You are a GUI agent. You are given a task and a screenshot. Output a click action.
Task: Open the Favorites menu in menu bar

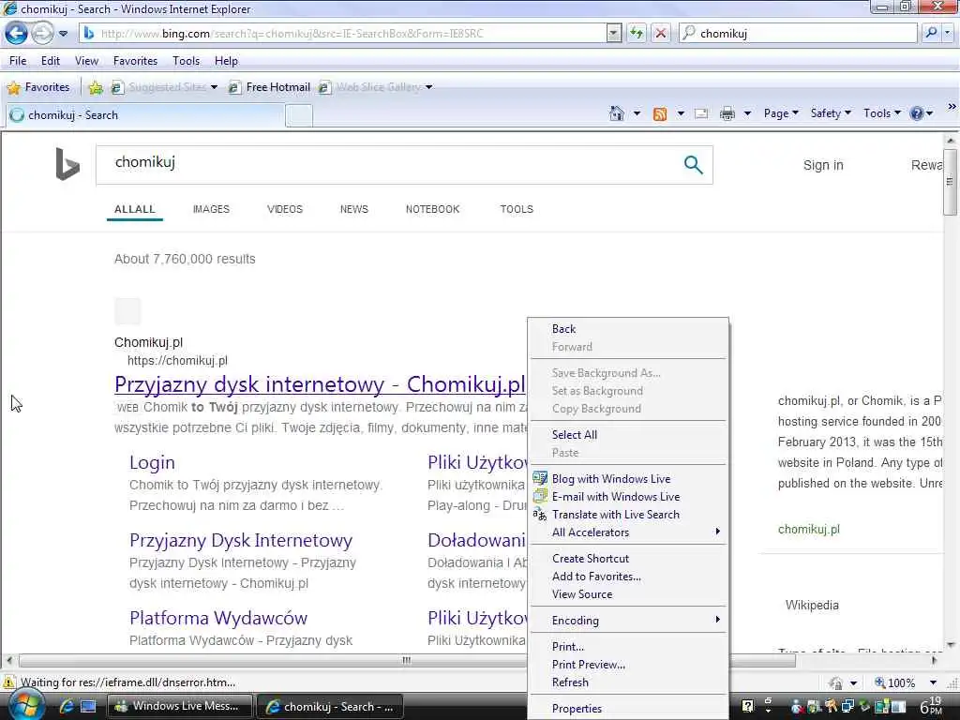135,61
